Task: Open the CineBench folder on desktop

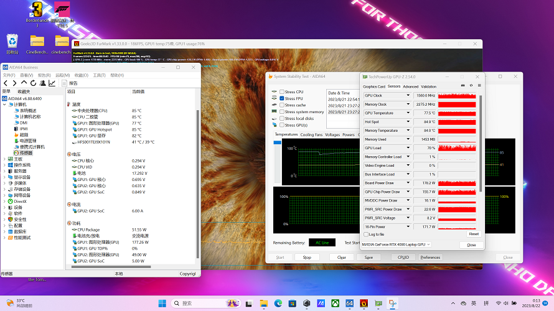Action: coord(37,44)
